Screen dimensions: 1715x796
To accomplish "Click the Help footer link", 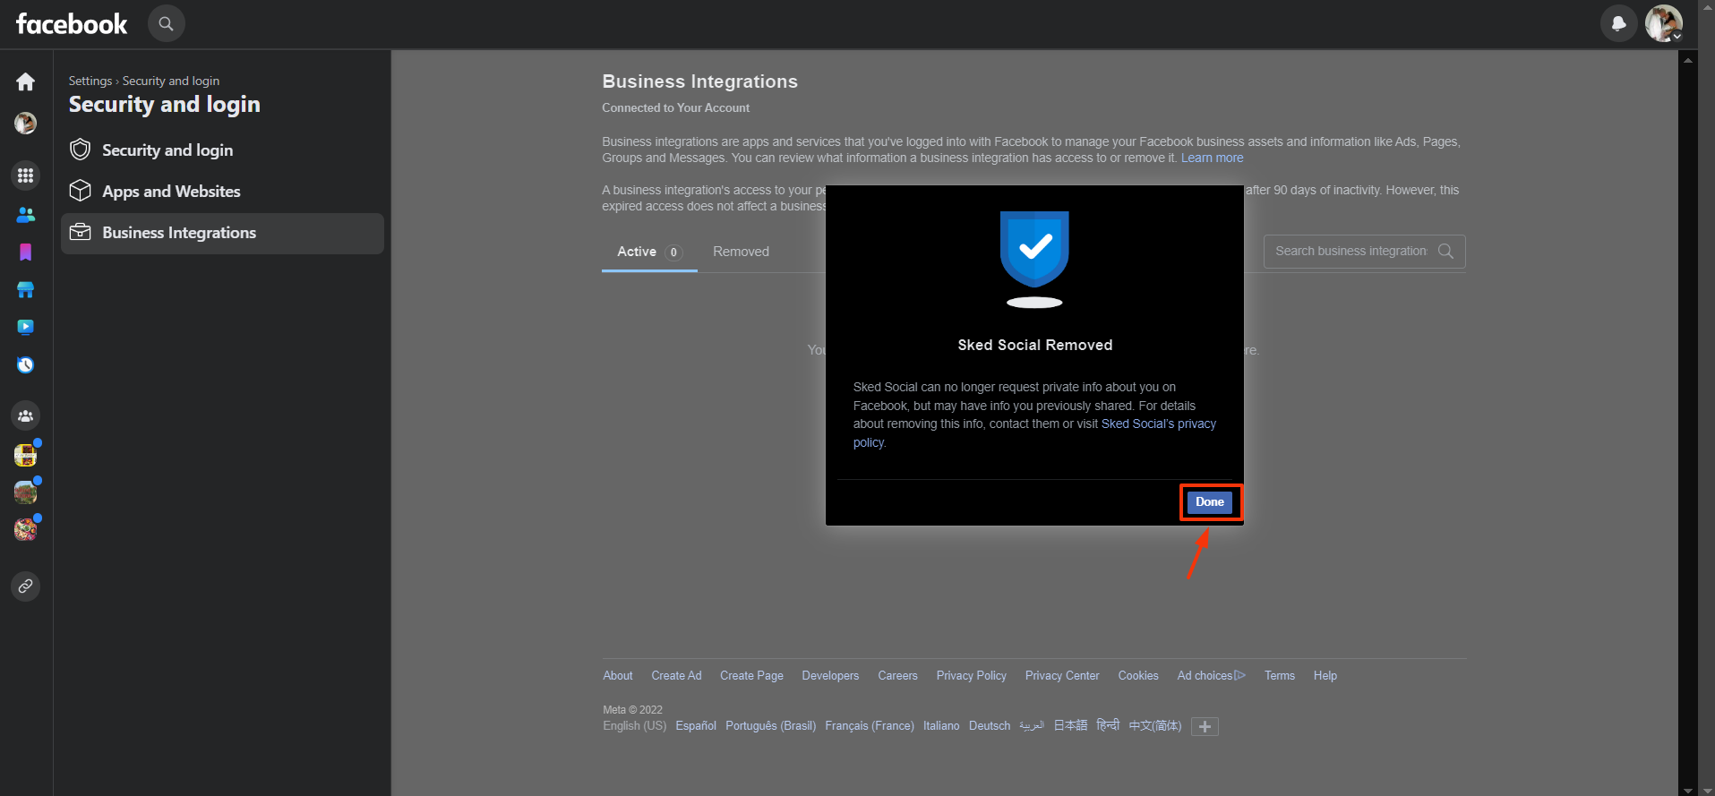I will 1325,676.
